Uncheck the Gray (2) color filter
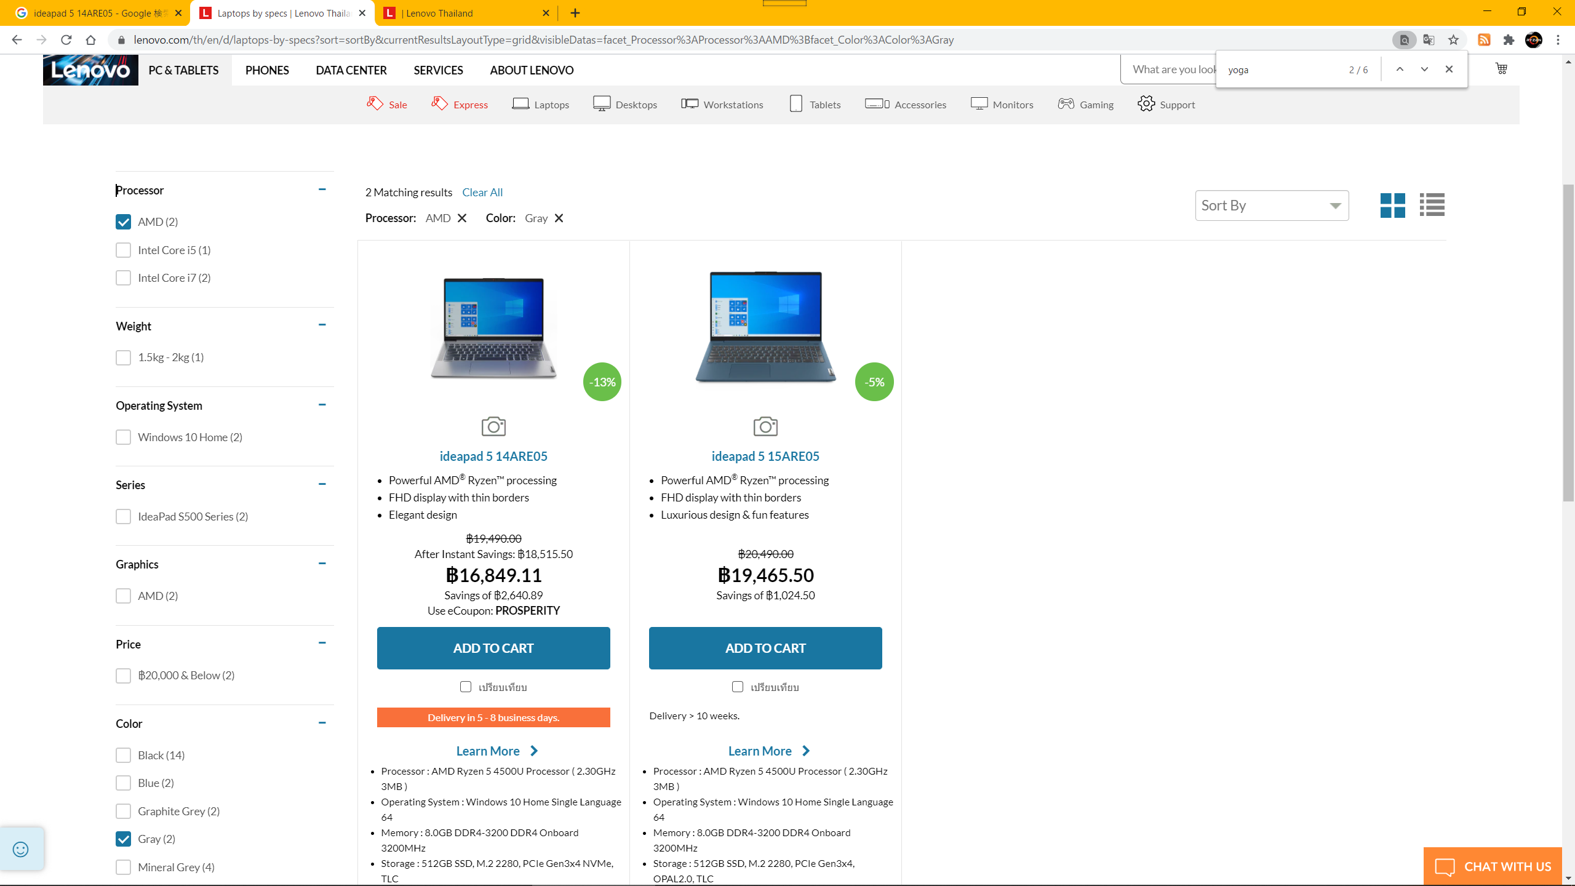 coord(123,839)
